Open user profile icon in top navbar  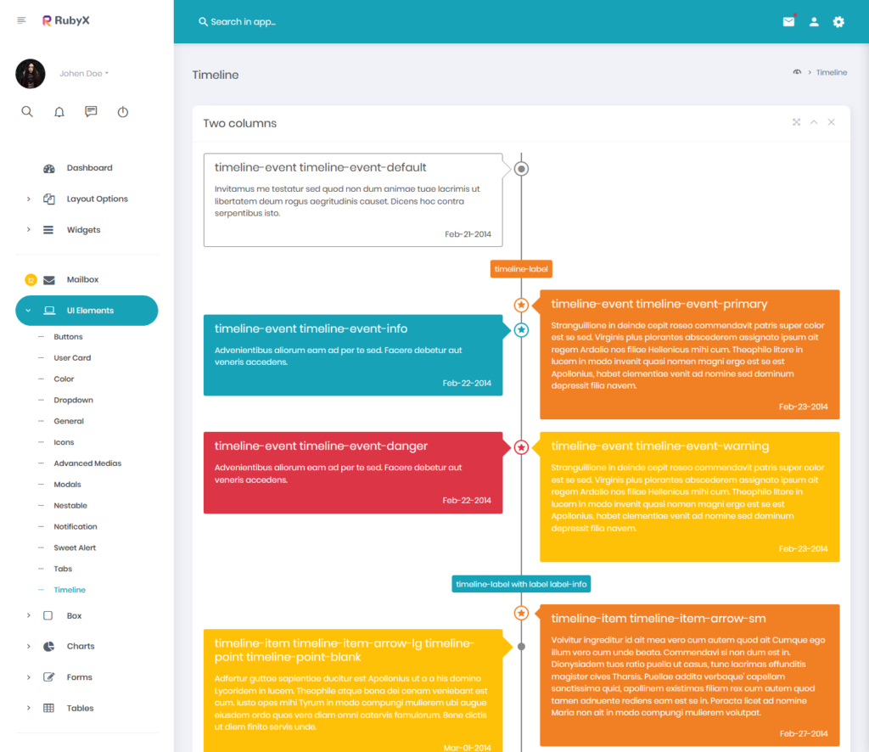tap(814, 21)
